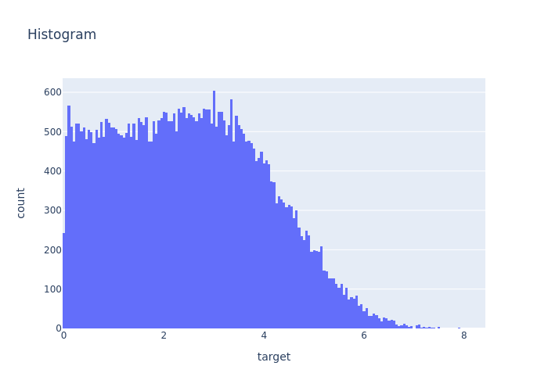The width and height of the screenshot is (548, 391).
Task: Click the y-axis tick label 400
Action: pyautogui.click(x=52, y=171)
